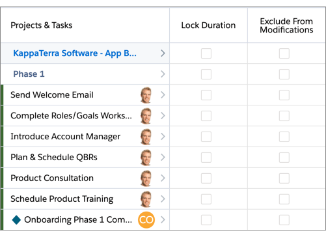The image size is (326, 237).
Task: Enable Lock Duration for Product Consultation
Action: pyautogui.click(x=206, y=178)
